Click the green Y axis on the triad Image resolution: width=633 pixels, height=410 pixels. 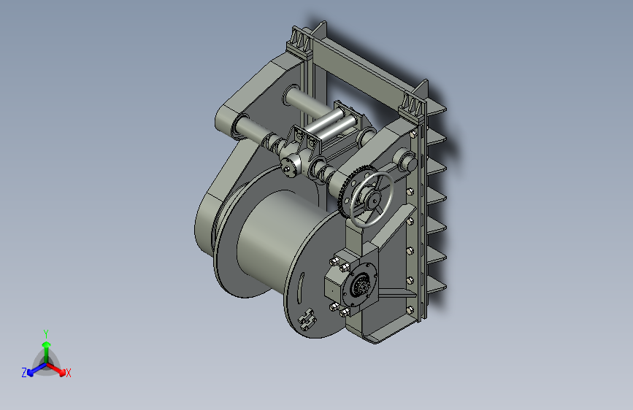47,352
